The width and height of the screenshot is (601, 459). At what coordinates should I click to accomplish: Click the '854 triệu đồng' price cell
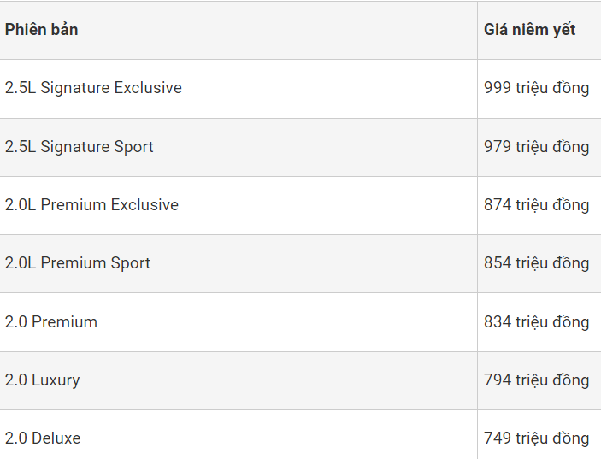click(x=536, y=263)
